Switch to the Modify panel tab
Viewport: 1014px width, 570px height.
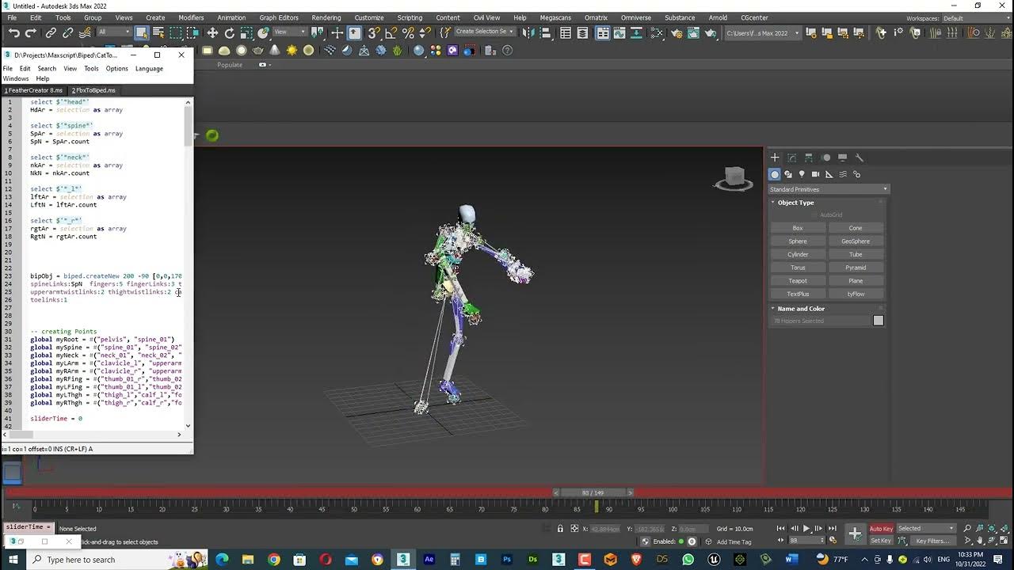[791, 158]
